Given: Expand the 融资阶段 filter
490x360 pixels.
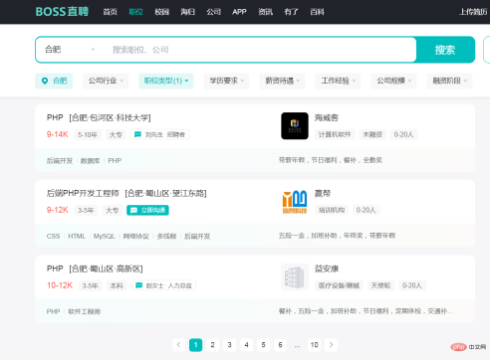Looking at the screenshot, I should [x=449, y=81].
